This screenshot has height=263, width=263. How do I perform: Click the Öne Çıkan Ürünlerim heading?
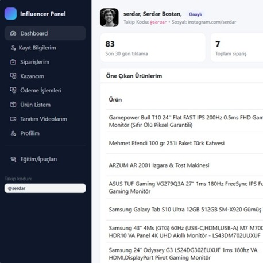coord(134,76)
